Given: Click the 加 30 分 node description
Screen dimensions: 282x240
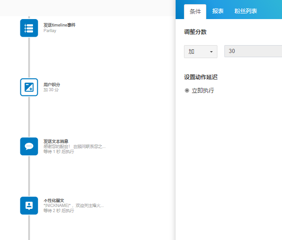Looking at the screenshot, I should coord(51,90).
